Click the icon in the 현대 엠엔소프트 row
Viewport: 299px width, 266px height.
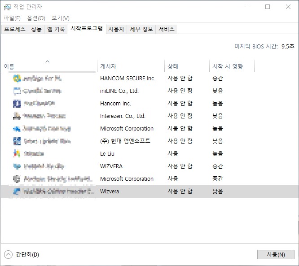click(17, 141)
